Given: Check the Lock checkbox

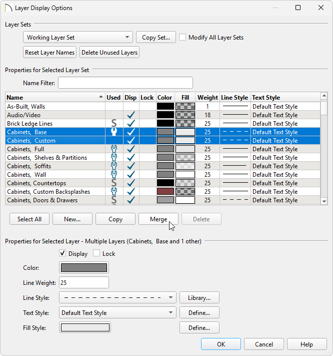Looking at the screenshot, I should [x=96, y=253].
